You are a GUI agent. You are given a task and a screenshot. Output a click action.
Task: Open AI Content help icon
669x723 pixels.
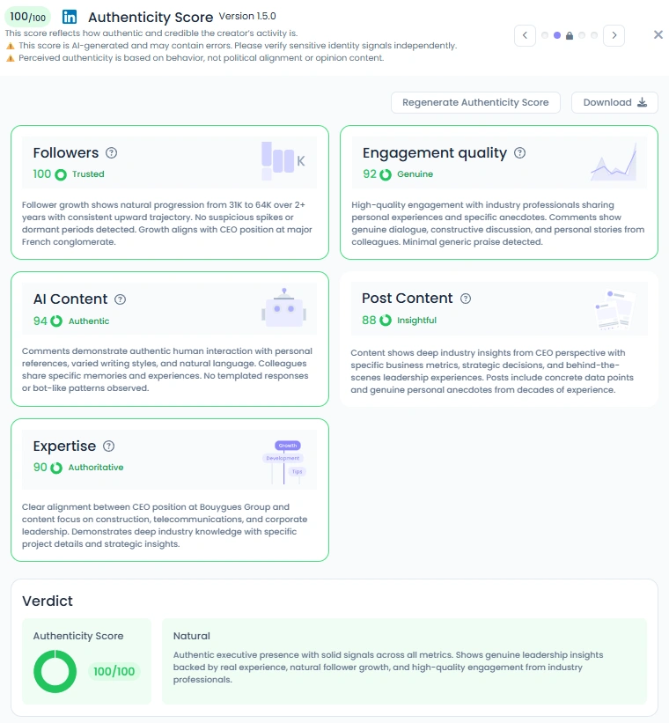(x=120, y=299)
